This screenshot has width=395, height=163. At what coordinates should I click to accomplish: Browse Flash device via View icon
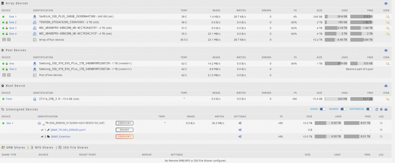(x=387, y=99)
